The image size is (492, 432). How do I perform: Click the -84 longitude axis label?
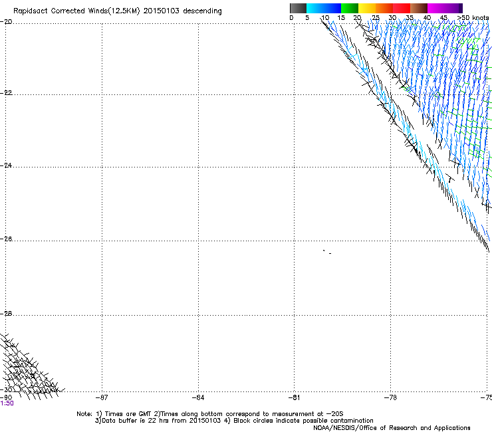point(198,397)
